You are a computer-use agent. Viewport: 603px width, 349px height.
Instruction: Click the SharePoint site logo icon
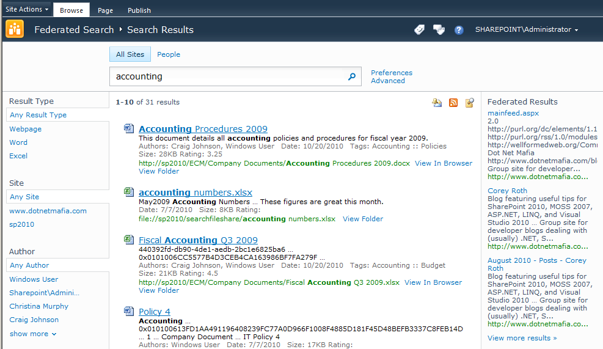tap(15, 29)
